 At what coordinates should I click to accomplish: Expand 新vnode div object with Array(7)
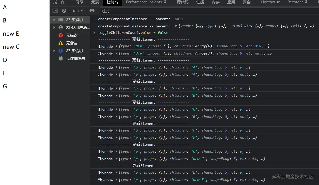point(117,53)
